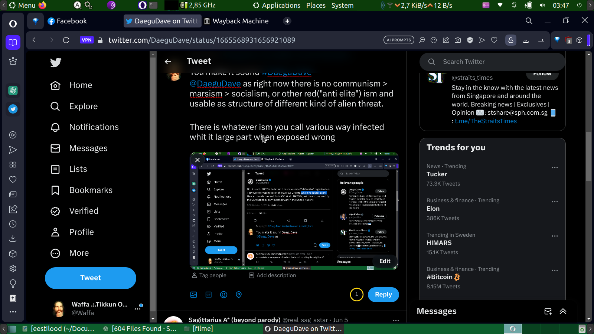Click the Reply button
This screenshot has height=334, width=594.
tap(384, 295)
